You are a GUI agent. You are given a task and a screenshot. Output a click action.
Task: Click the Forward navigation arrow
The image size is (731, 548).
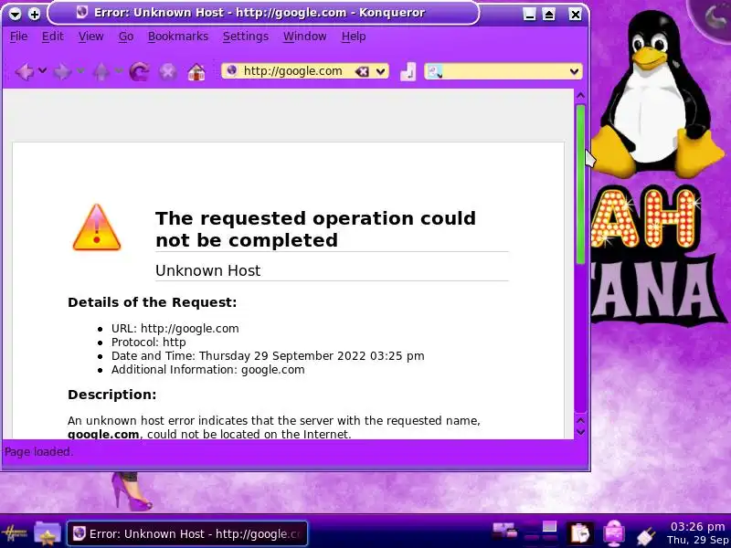(x=62, y=72)
